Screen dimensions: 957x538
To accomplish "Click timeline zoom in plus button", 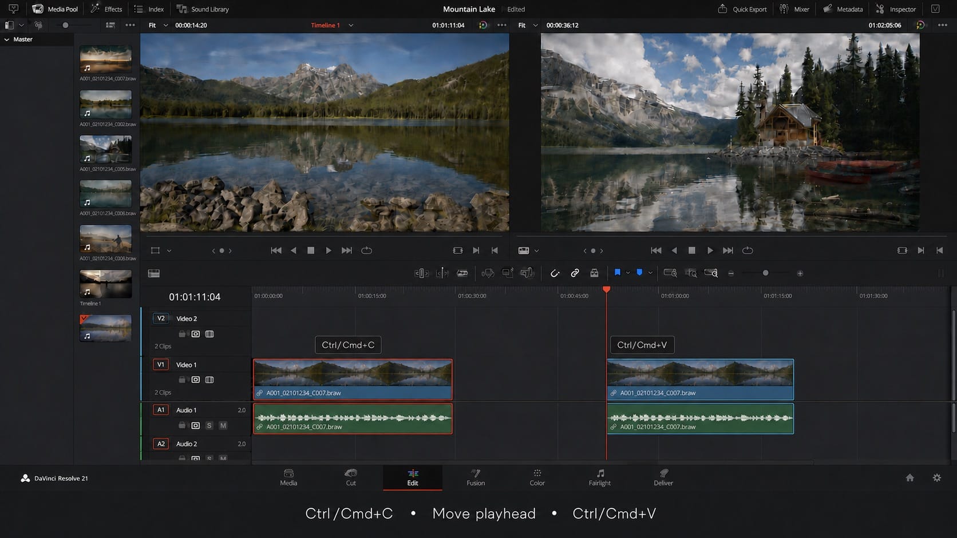I will 800,273.
